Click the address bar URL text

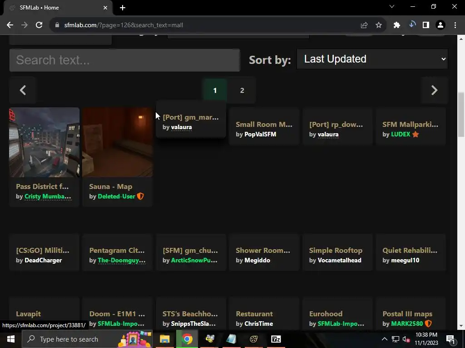pyautogui.click(x=124, y=25)
